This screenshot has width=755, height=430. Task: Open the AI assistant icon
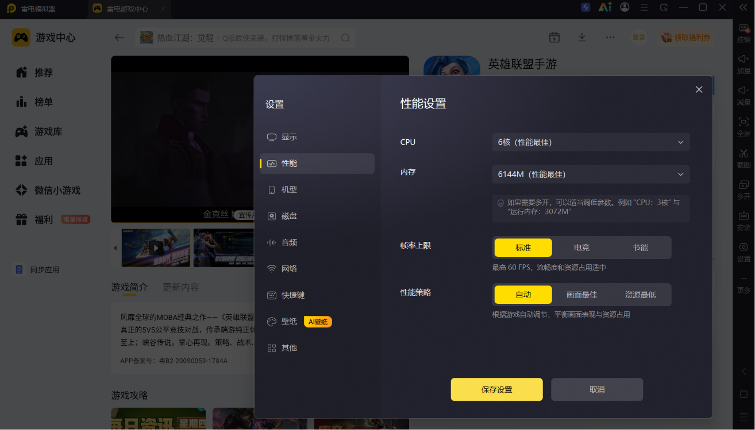point(605,7)
